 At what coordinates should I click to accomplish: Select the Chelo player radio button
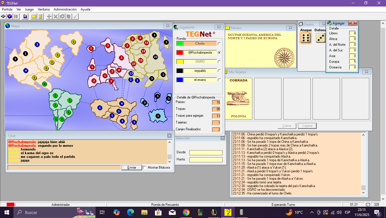(219, 44)
